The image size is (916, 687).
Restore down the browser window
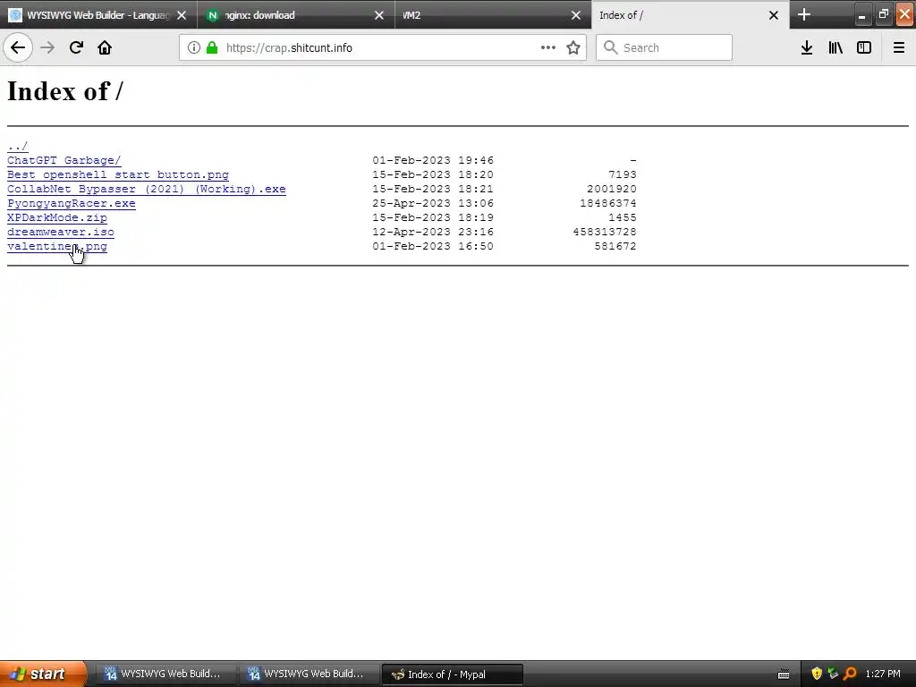[883, 14]
